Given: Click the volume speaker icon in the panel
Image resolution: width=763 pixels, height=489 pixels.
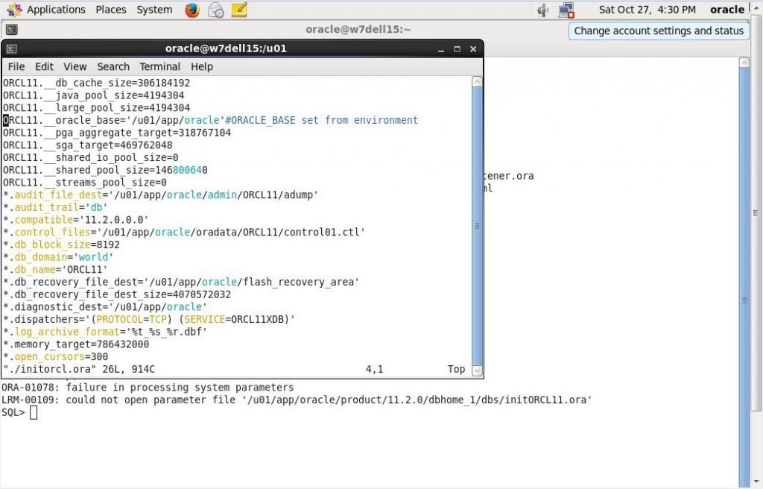Looking at the screenshot, I should [x=541, y=10].
